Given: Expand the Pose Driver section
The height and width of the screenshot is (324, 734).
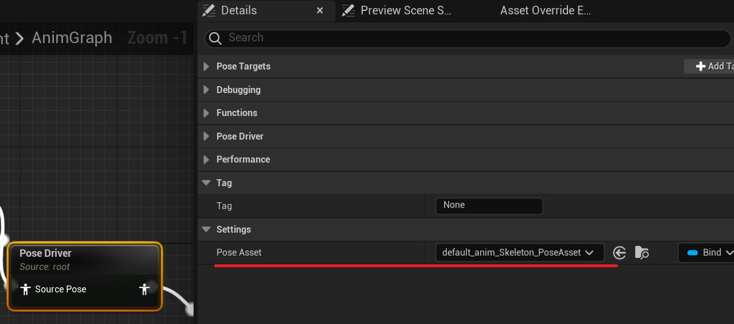Looking at the screenshot, I should point(206,137).
